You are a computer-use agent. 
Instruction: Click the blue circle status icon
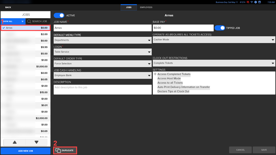256,2
